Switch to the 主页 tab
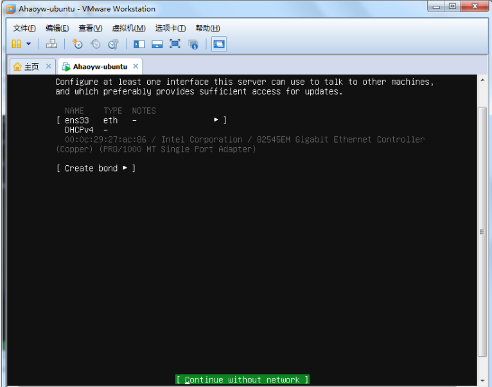 pyautogui.click(x=26, y=67)
